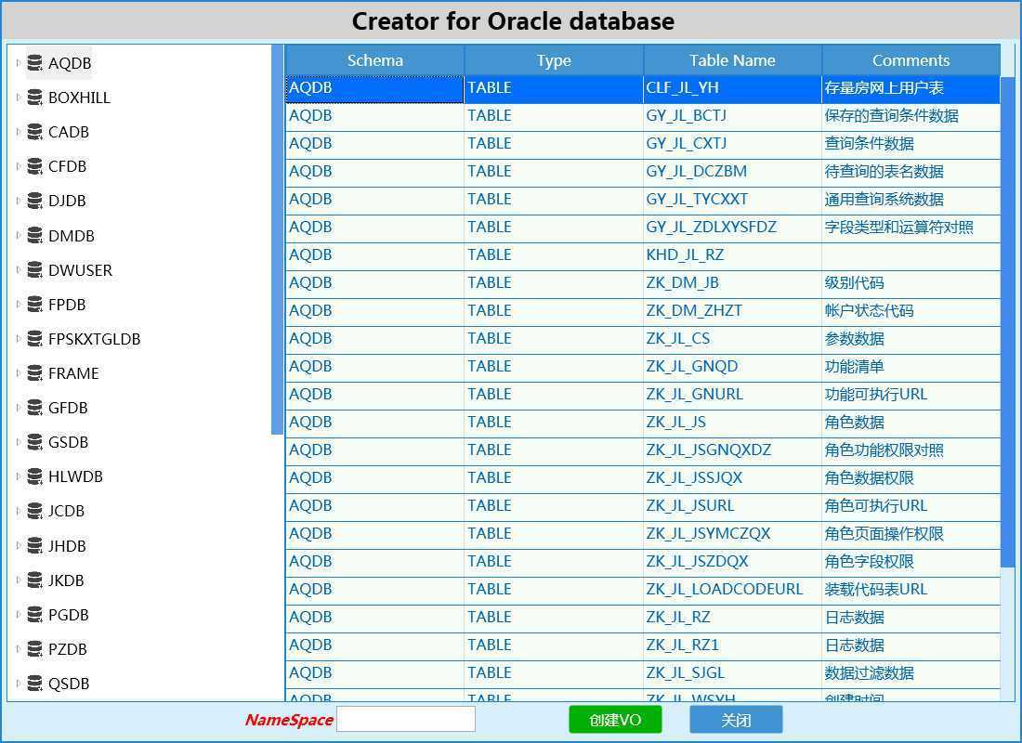Click the AQDB database icon in tree

tap(34, 63)
